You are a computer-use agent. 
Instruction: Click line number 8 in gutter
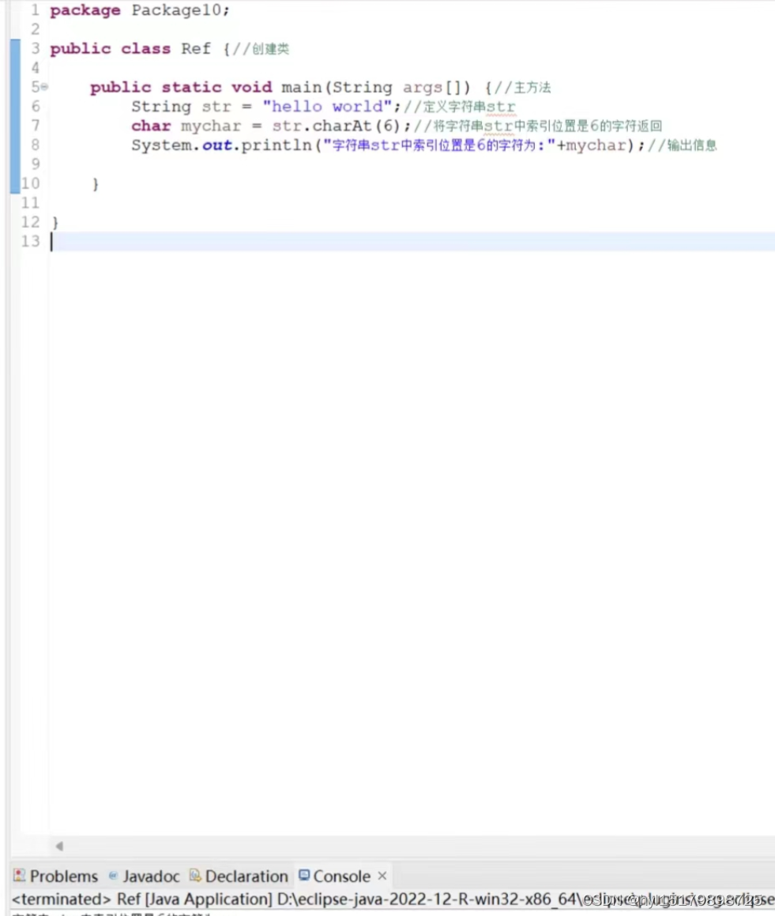(35, 145)
